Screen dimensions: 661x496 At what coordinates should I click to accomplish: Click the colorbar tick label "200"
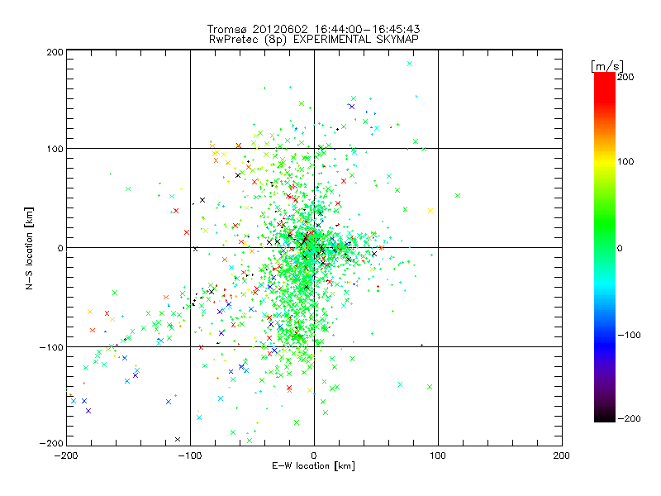625,77
